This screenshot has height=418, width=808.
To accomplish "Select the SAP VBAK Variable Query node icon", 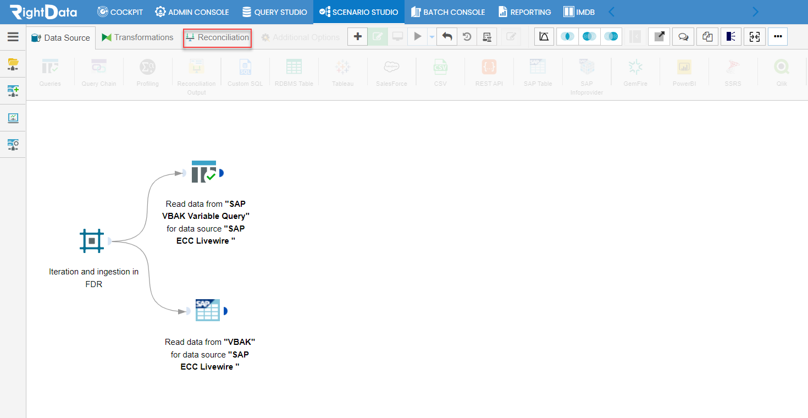I will (x=204, y=172).
